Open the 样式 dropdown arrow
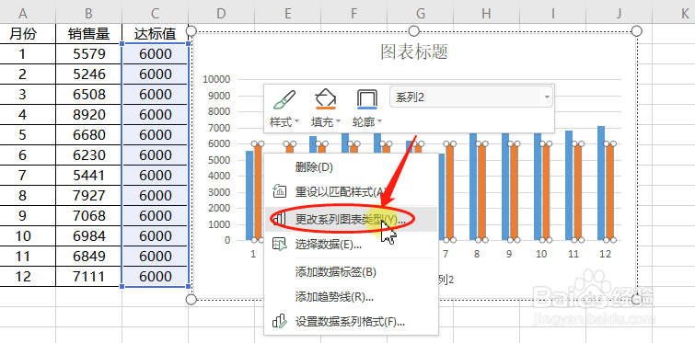Viewport: 695px width, 343px height. coord(297,121)
